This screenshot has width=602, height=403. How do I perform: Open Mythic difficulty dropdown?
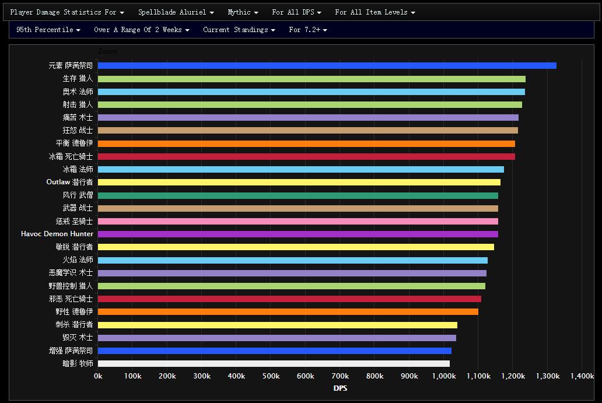pos(243,12)
